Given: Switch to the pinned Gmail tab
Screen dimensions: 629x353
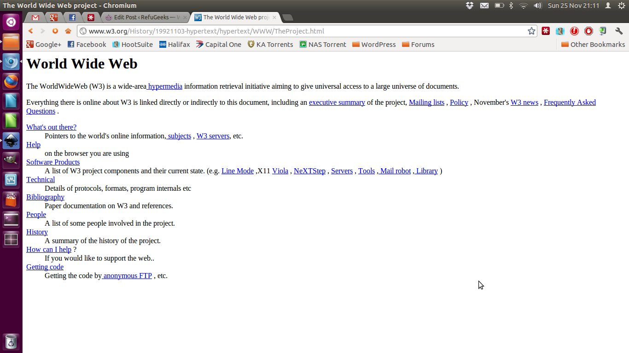Looking at the screenshot, I should [35, 17].
